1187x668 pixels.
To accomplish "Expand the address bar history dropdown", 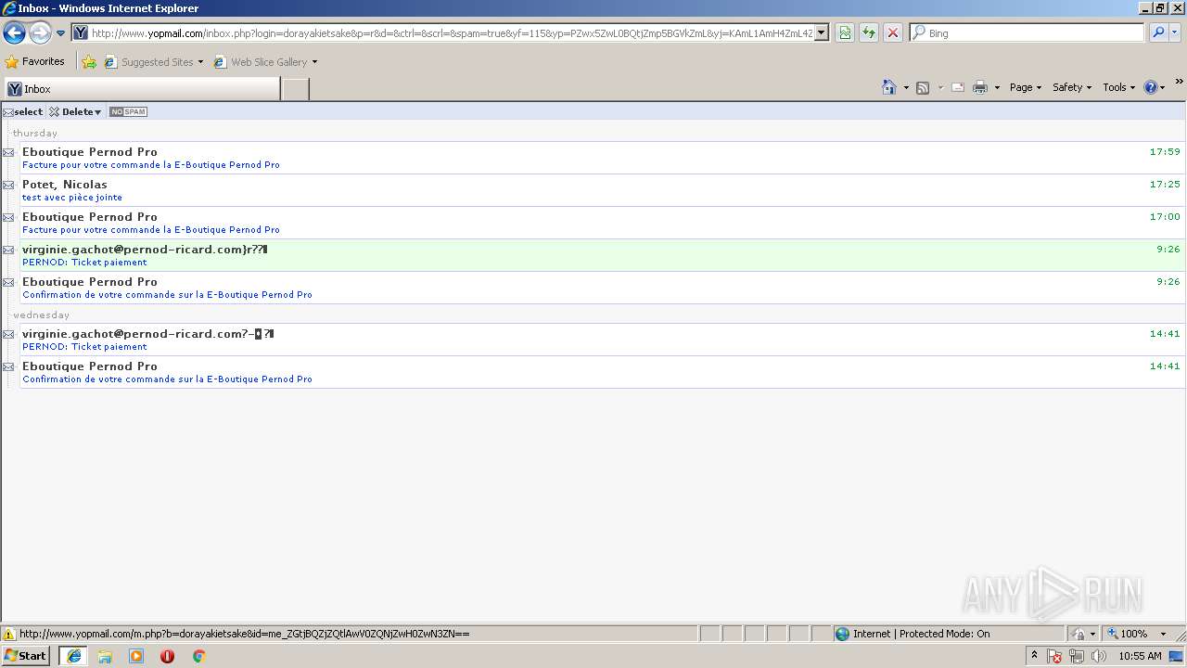I will click(822, 33).
